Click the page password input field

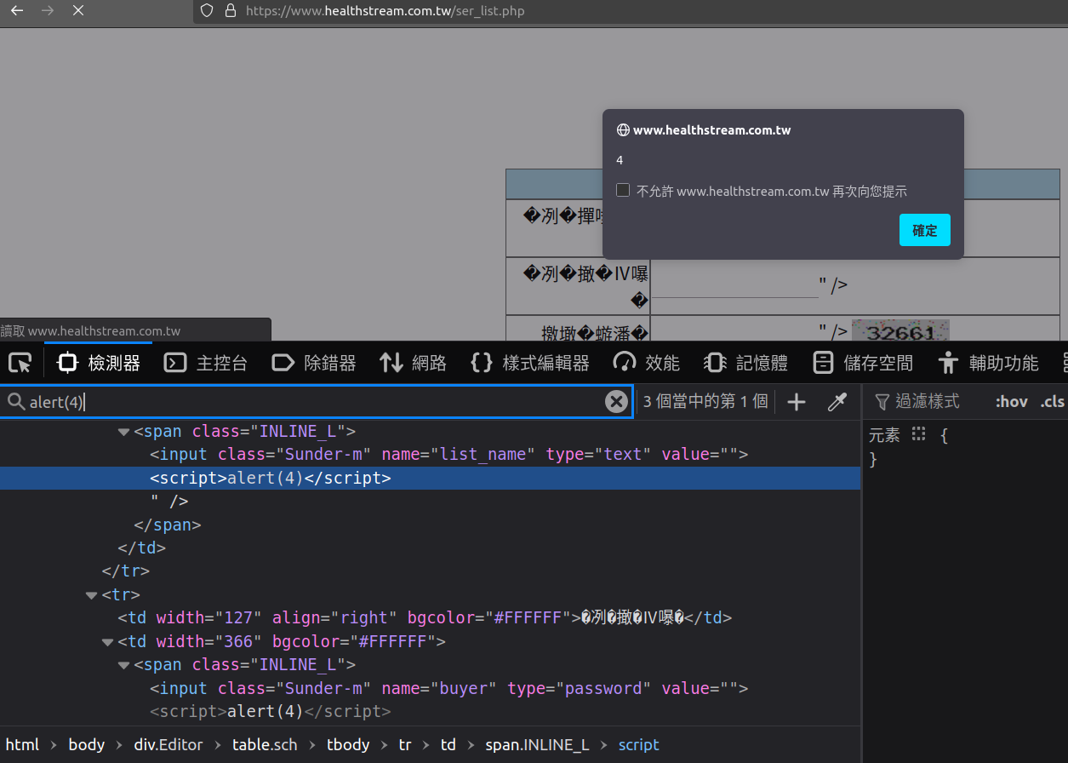coord(735,284)
